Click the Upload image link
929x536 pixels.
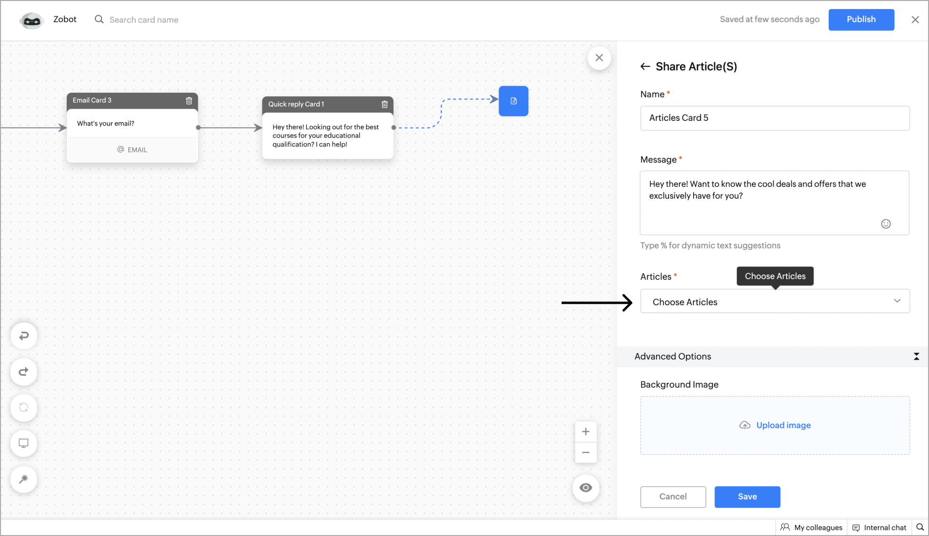click(783, 425)
